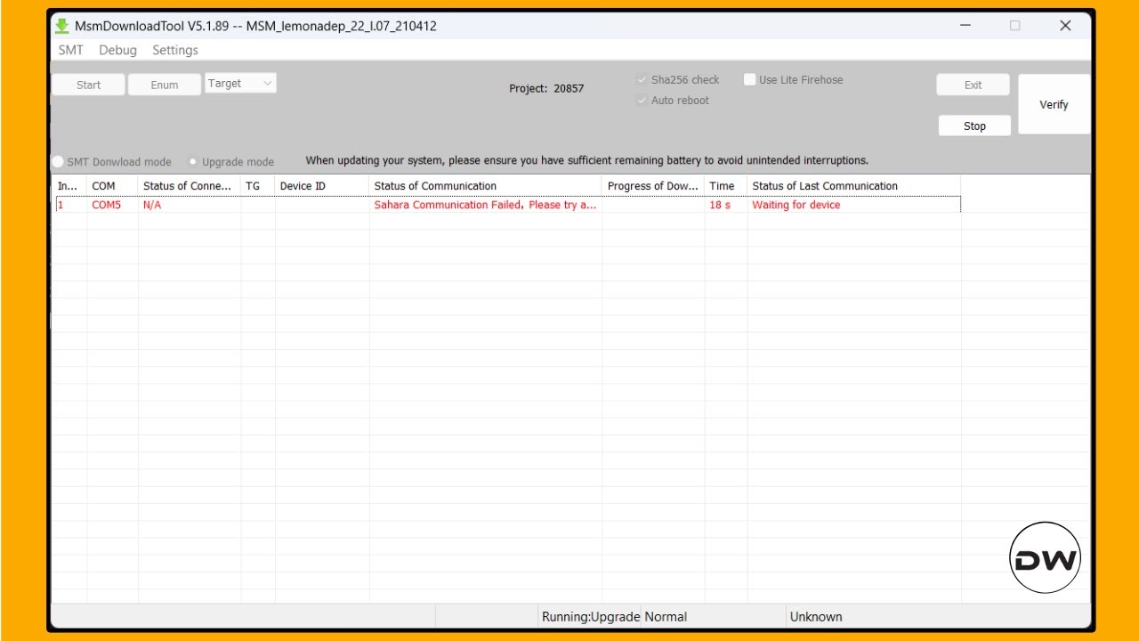The image size is (1139, 641).
Task: Minimize the MsmDownloadTool window
Action: pos(965,26)
